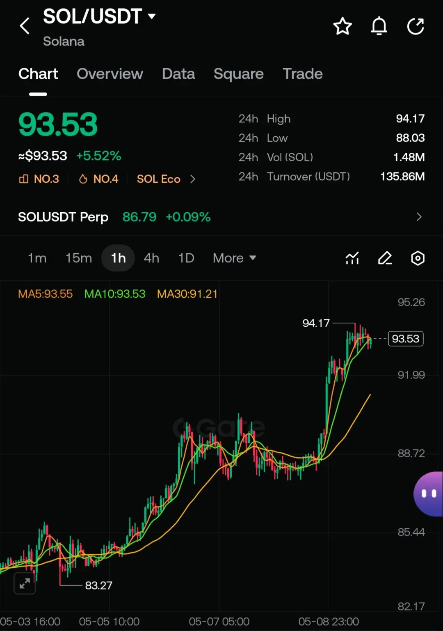Tap the 24h Low value 88.03

[x=410, y=138]
